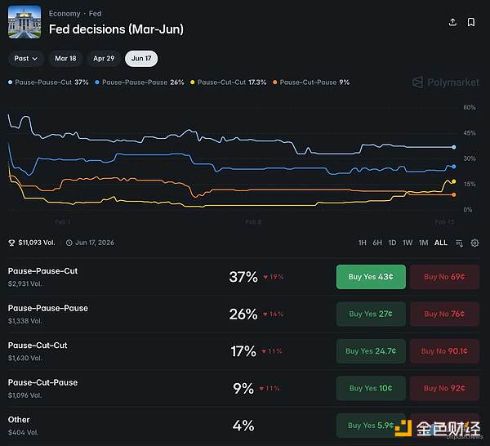Click Buy Yes 43¢ for Pause-Pause-Cut
490x446 pixels.
(x=371, y=277)
